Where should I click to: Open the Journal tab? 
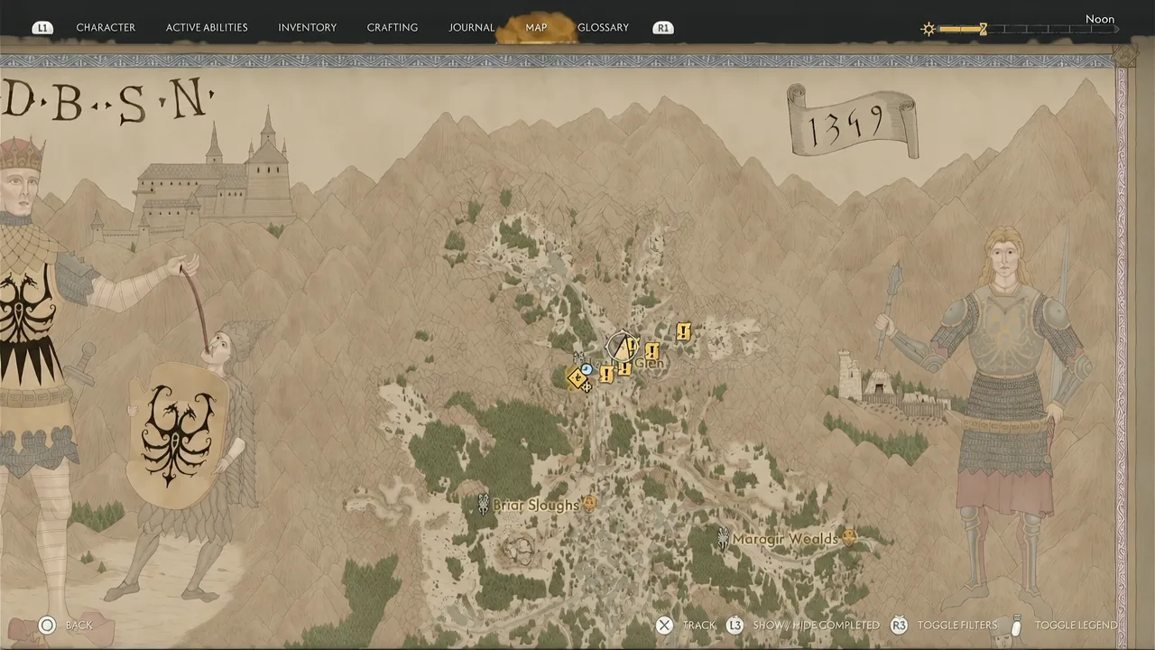471,27
